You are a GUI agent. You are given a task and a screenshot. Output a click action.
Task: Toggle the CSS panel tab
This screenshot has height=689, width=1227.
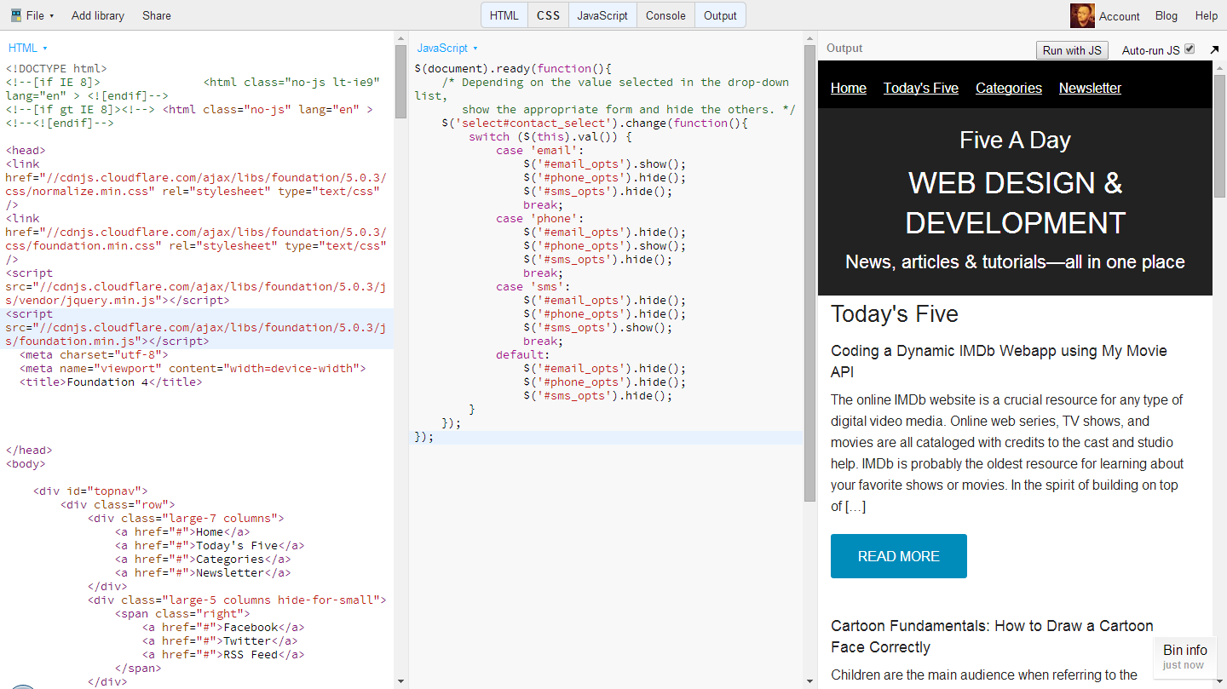pos(549,15)
